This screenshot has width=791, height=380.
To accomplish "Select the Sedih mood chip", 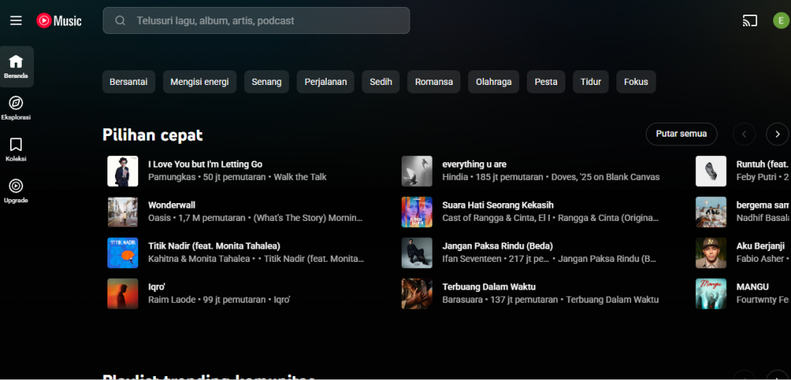I will click(x=381, y=82).
